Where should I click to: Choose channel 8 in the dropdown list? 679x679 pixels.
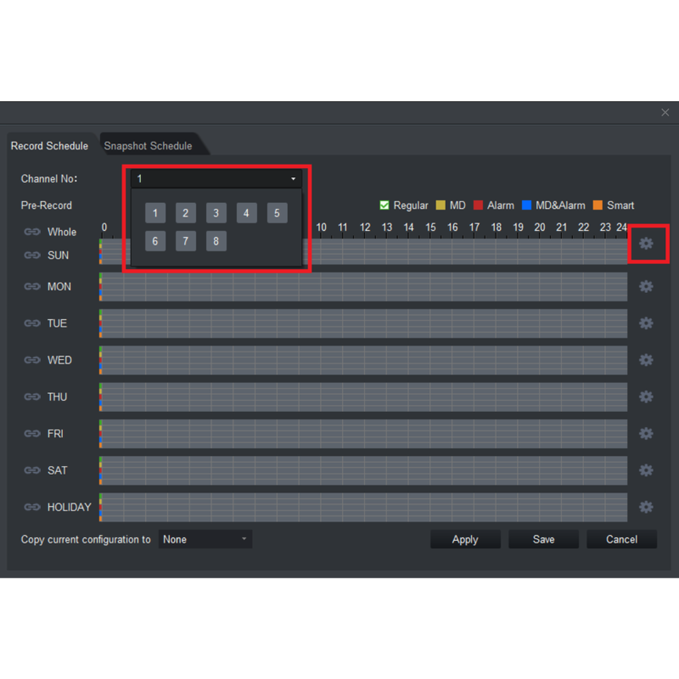(x=216, y=241)
